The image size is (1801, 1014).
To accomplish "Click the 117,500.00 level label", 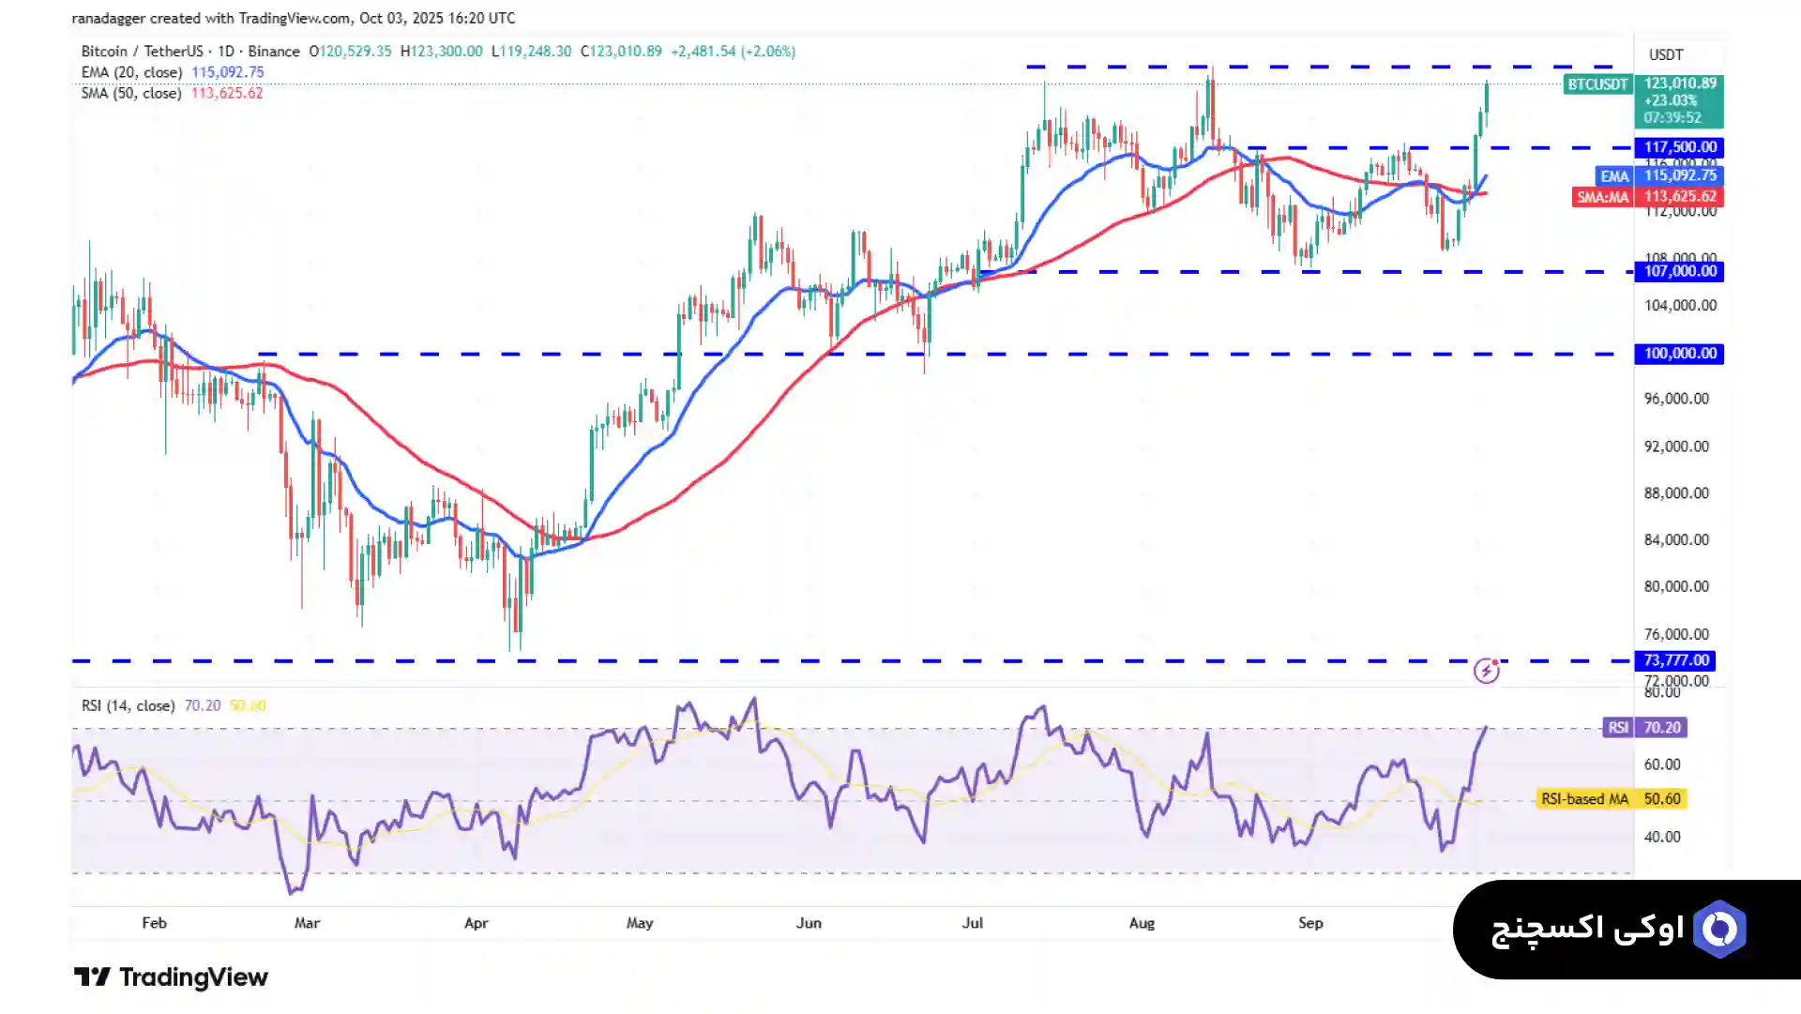I will coord(1679,147).
